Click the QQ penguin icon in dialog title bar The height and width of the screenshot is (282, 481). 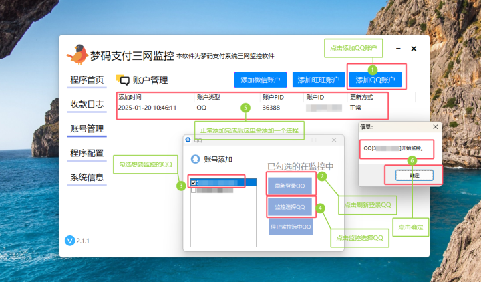click(x=188, y=140)
